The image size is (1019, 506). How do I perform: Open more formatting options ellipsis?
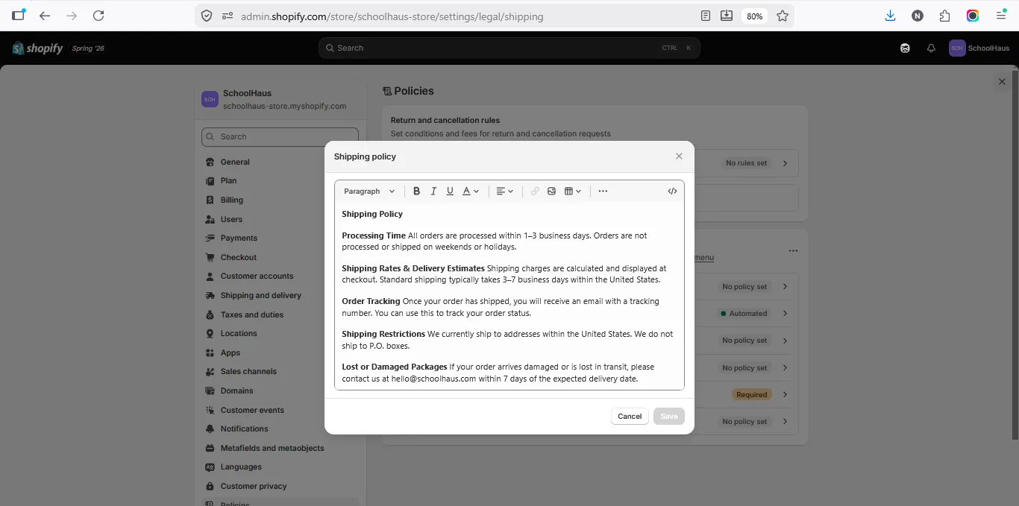[603, 192]
